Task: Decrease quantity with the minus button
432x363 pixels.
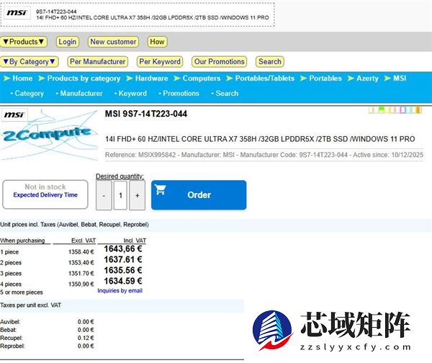Action: point(104,195)
